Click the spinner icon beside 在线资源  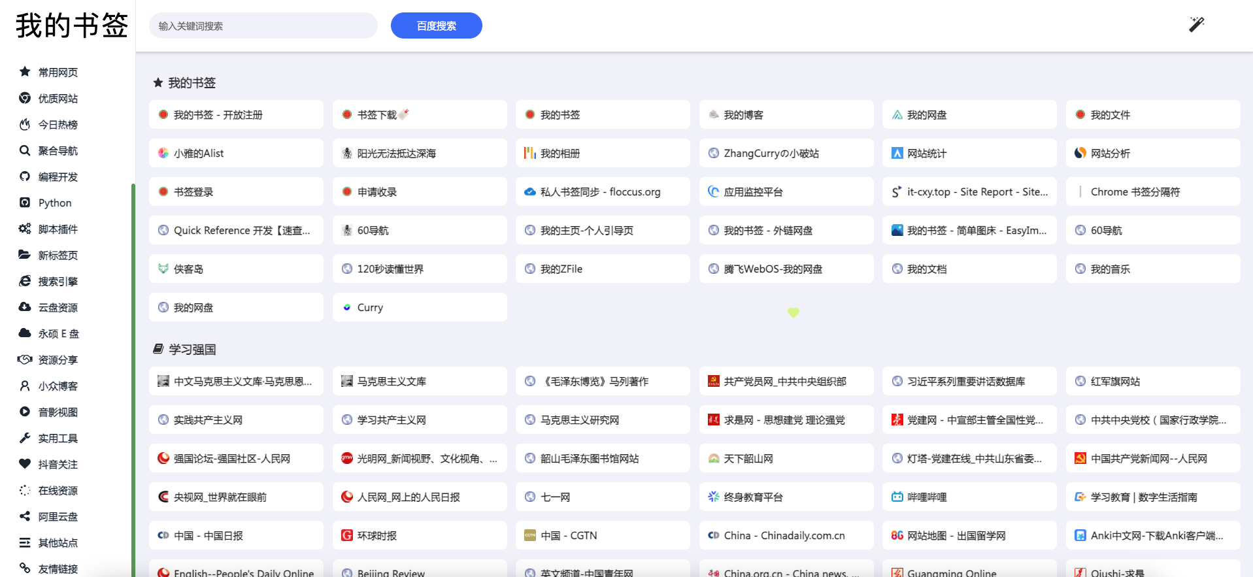click(x=25, y=490)
